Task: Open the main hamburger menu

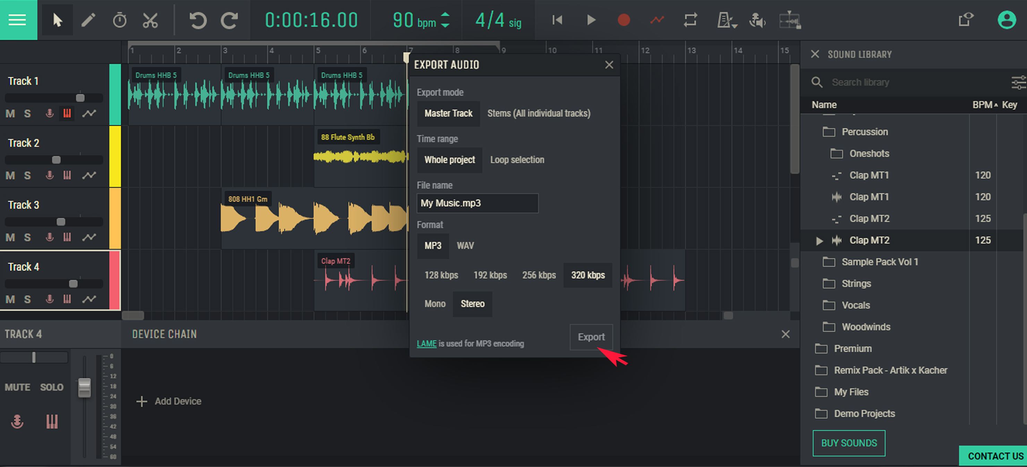Action: (18, 20)
